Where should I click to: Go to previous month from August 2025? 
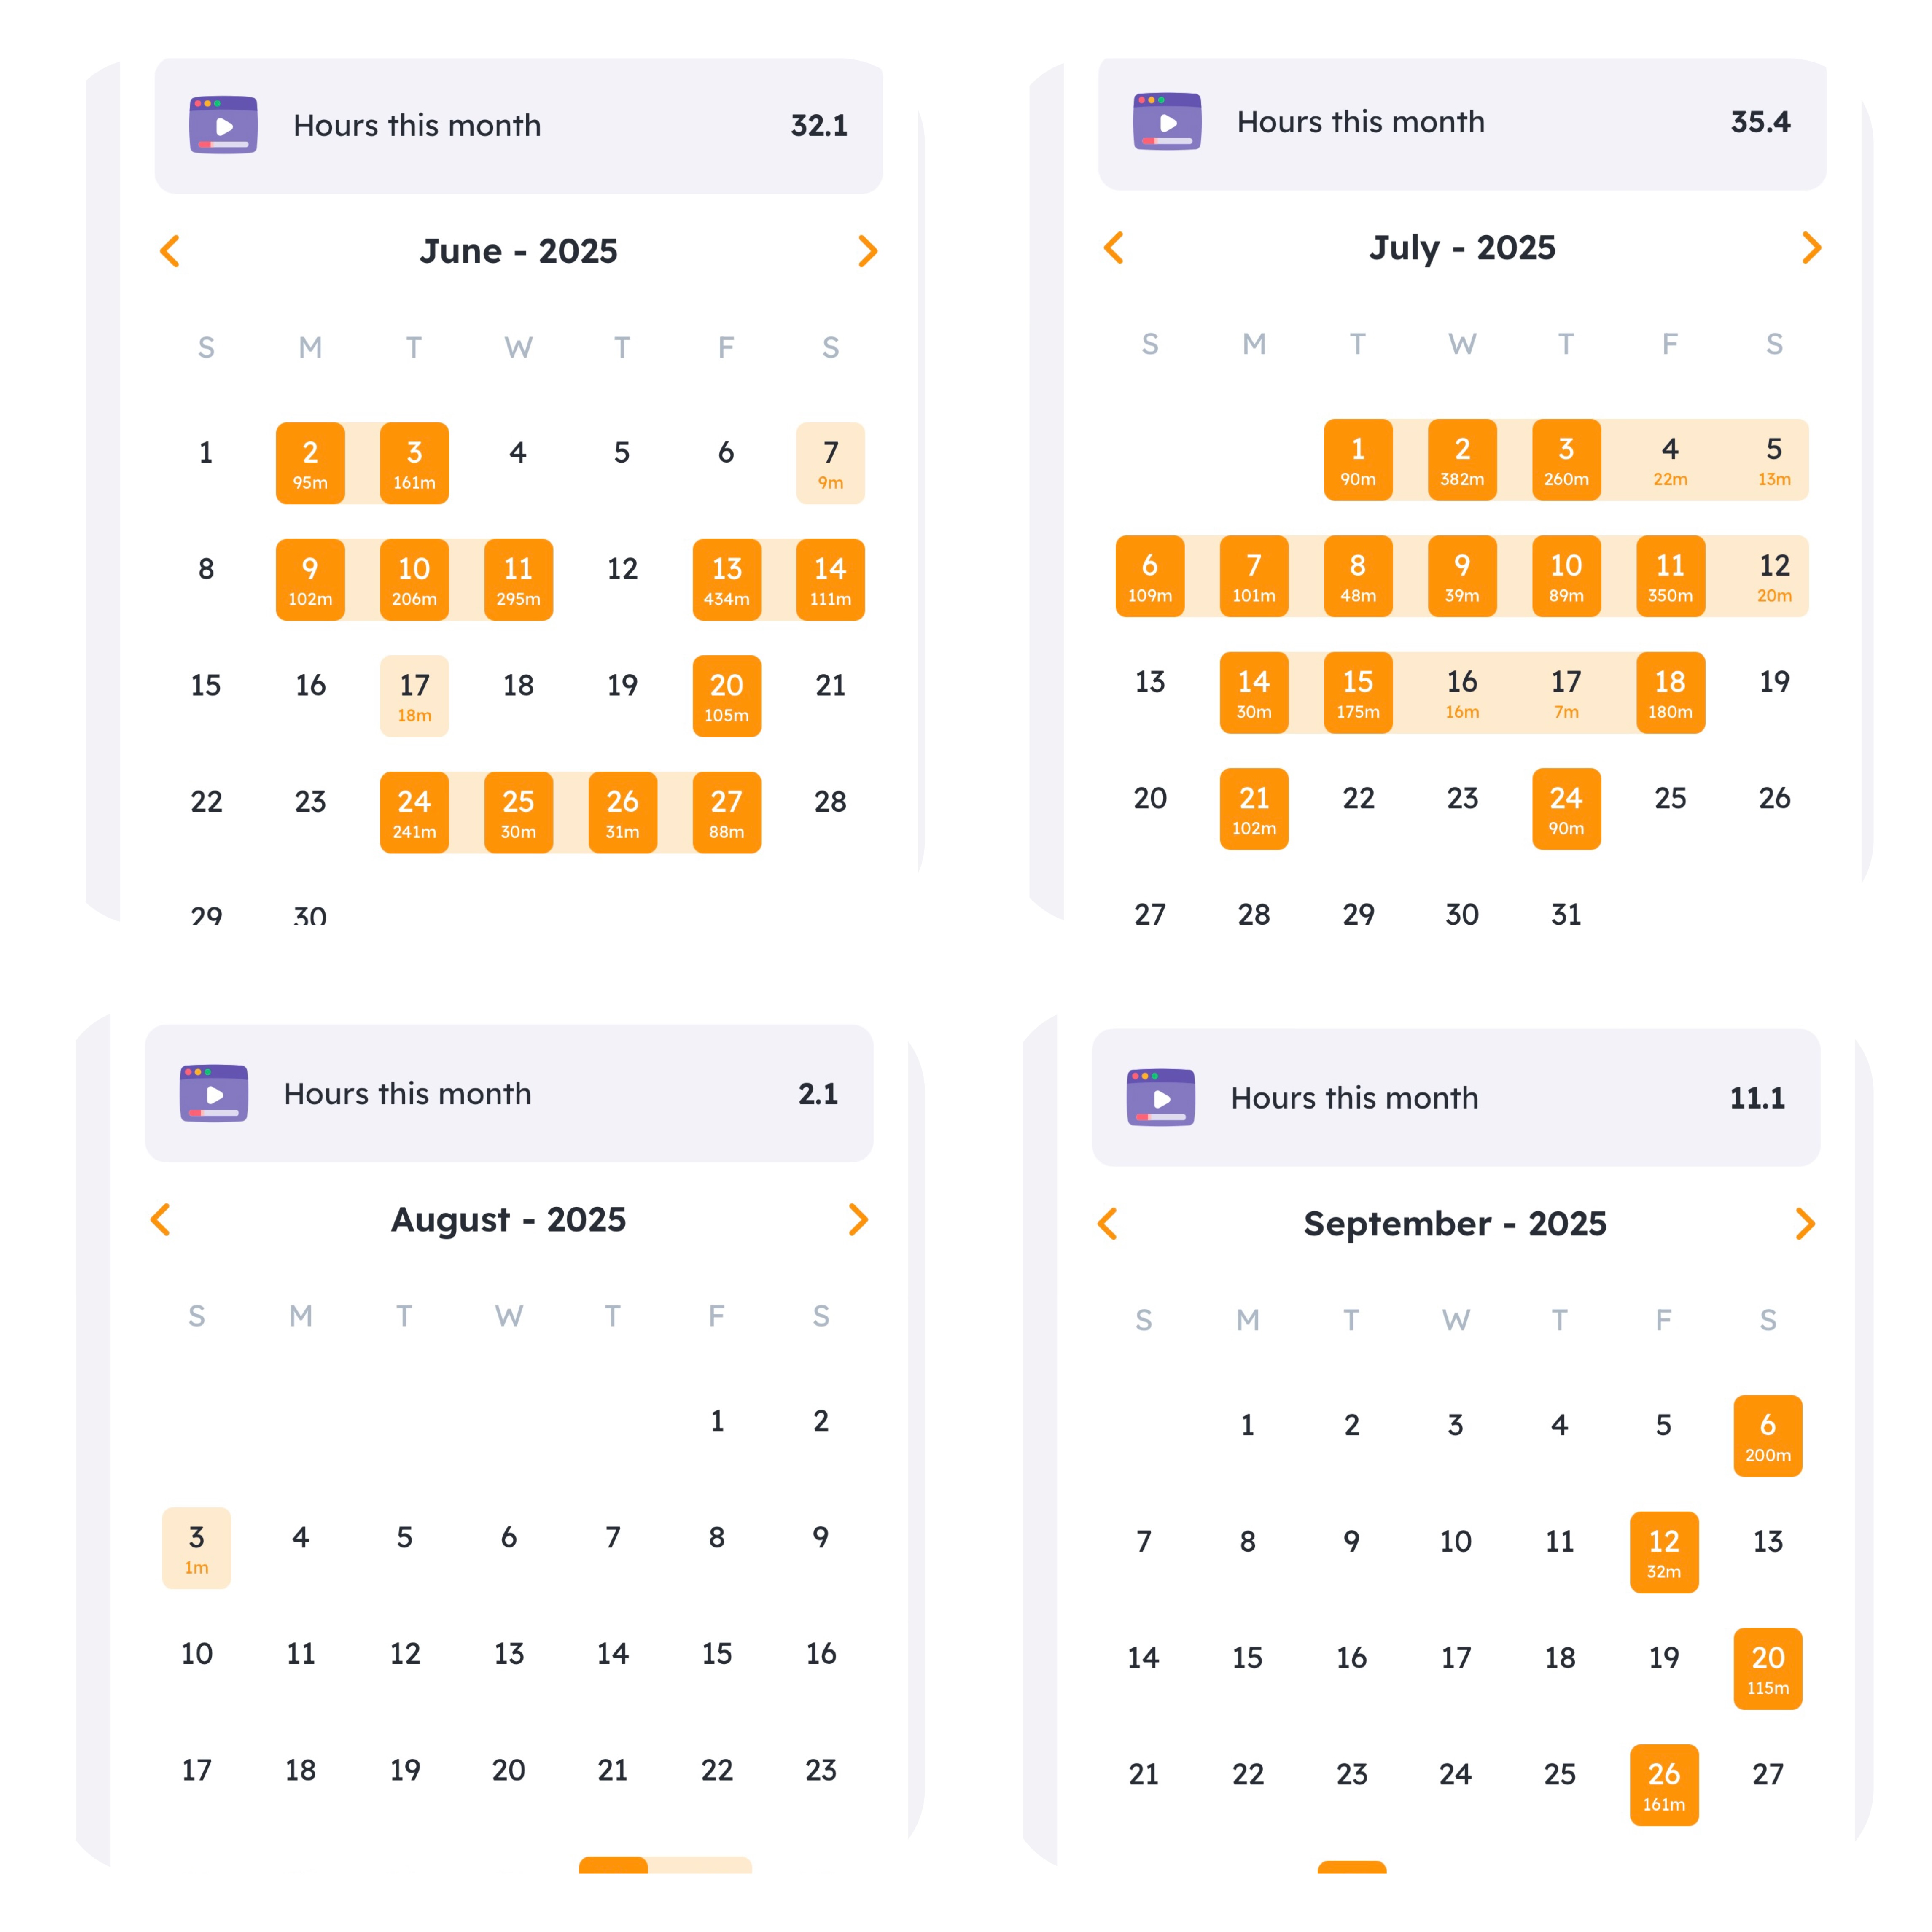(x=160, y=1219)
